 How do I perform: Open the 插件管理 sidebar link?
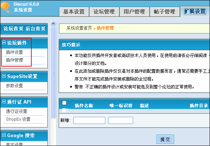[15, 60]
